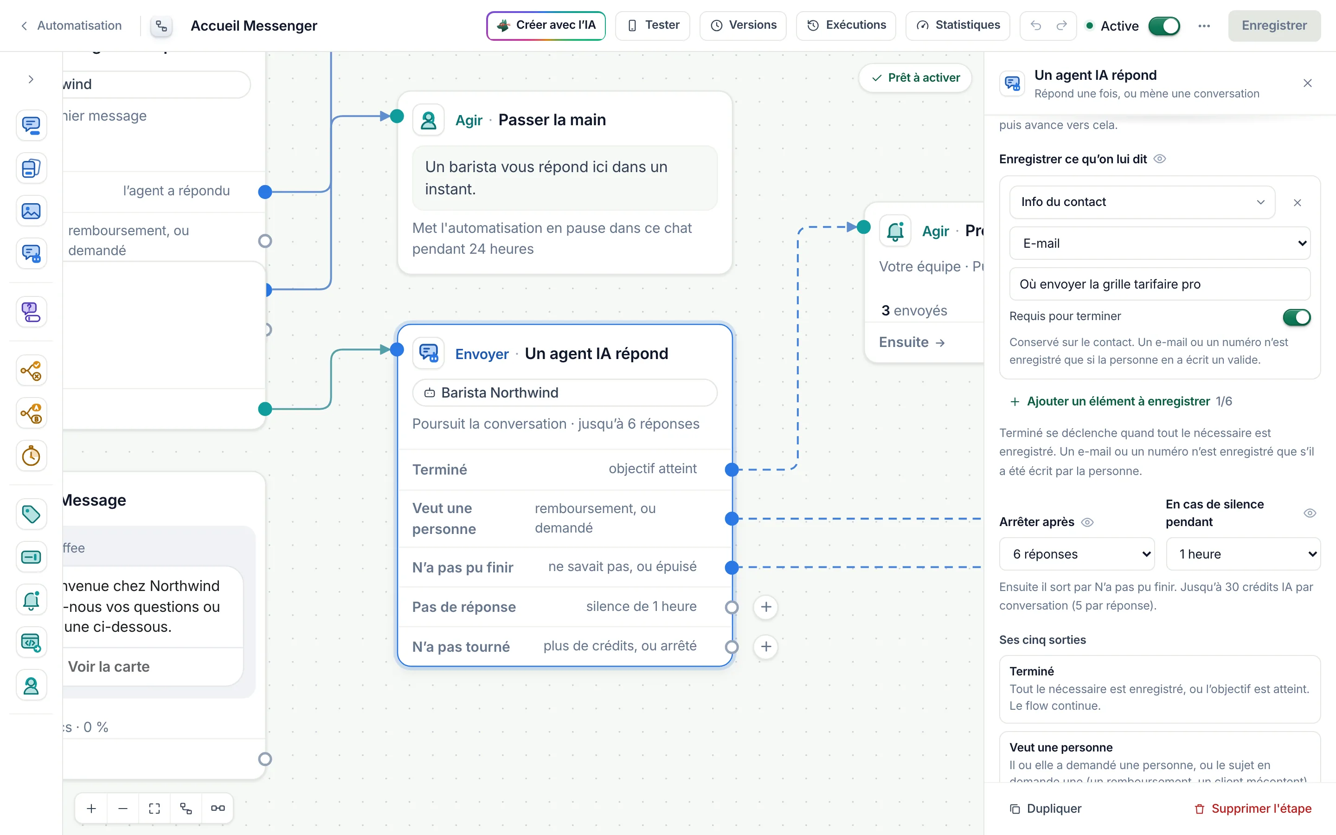Open the Tester tab
The height and width of the screenshot is (835, 1336).
tap(653, 26)
